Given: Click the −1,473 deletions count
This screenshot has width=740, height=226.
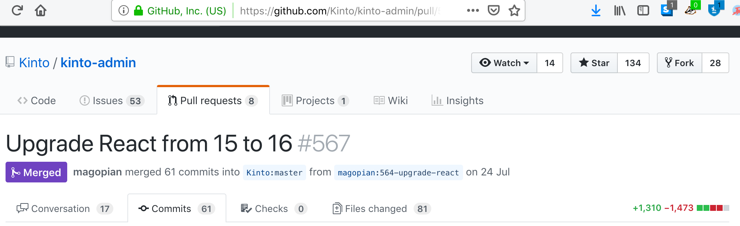Looking at the screenshot, I should click(679, 208).
